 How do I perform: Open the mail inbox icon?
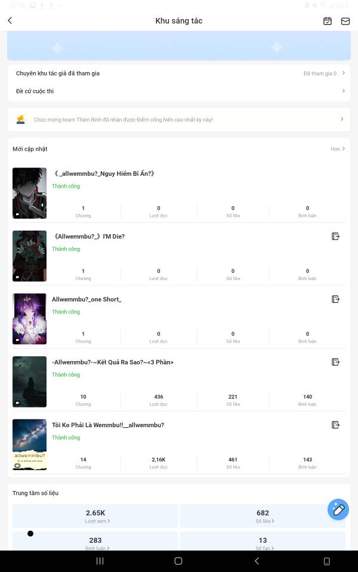[x=345, y=21]
